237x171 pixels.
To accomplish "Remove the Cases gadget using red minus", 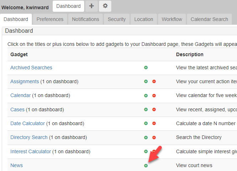I will click(154, 109).
